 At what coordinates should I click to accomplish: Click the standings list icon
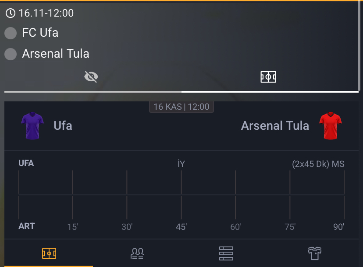[225, 253]
